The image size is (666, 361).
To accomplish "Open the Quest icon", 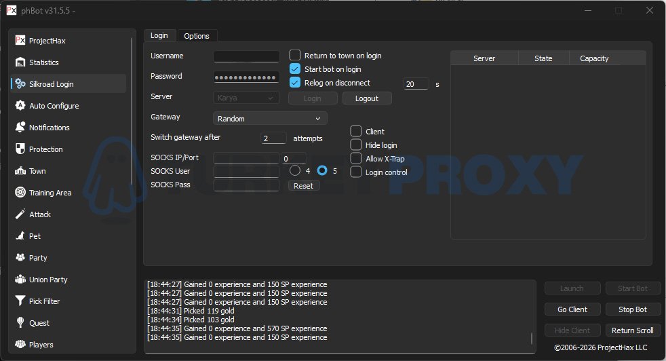I will coord(20,322).
